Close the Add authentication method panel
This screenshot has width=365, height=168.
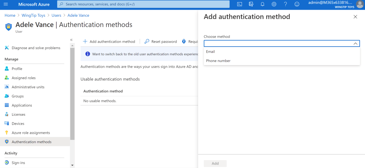[x=355, y=17]
